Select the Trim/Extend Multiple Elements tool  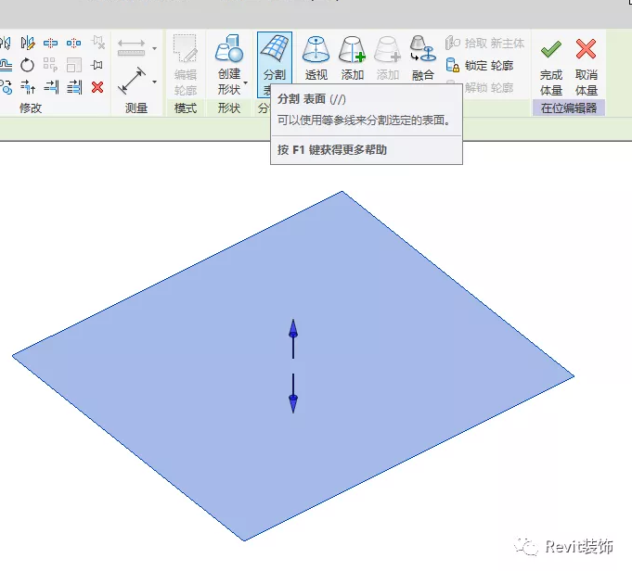pos(74,87)
